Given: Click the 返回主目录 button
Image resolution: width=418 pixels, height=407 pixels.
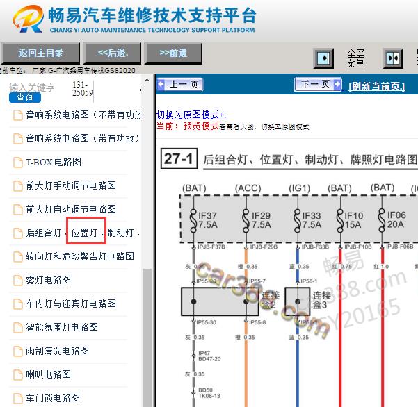Looking at the screenshot, I should (x=40, y=53).
